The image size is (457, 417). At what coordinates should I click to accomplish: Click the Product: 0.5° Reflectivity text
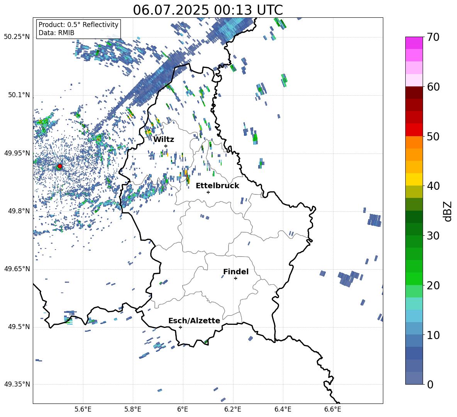(78, 25)
